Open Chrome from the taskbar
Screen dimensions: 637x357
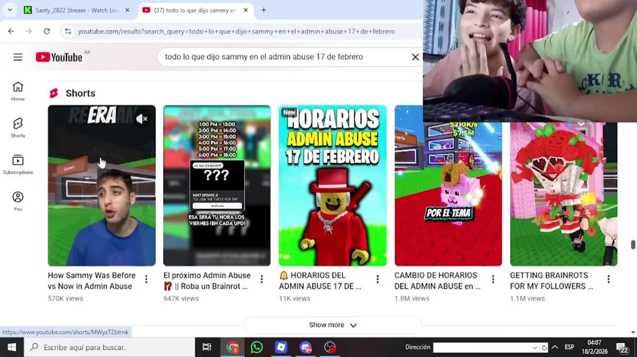click(x=233, y=347)
